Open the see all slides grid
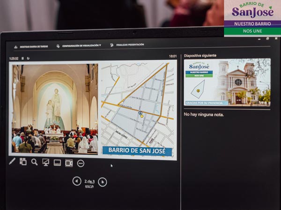The width and height of the screenshot is (281, 210). coord(23,161)
